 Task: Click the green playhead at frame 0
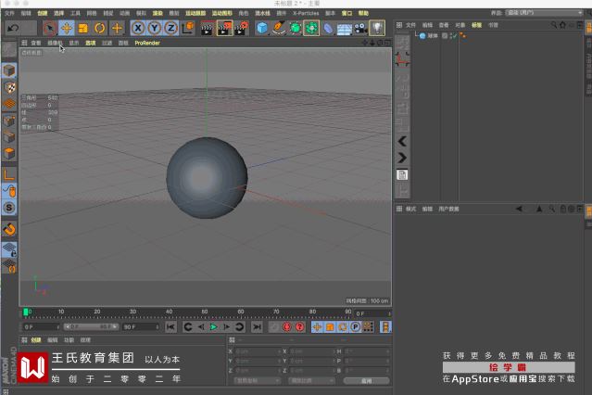click(x=26, y=312)
